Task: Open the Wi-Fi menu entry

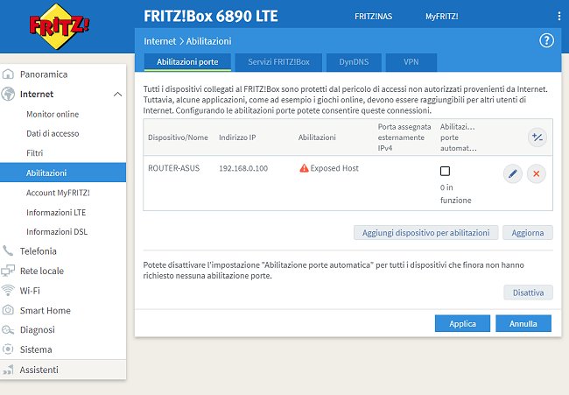Action: coord(30,291)
